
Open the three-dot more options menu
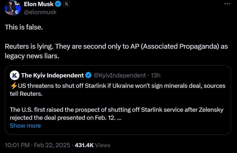pyautogui.click(x=227, y=4)
